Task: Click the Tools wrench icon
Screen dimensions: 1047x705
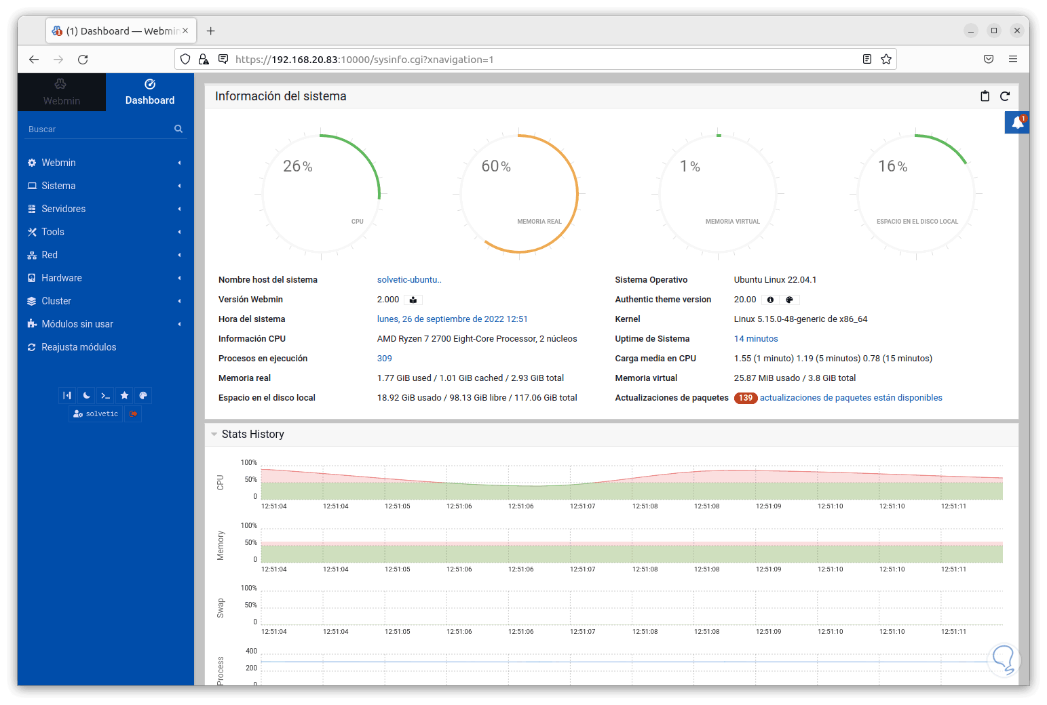Action: coord(32,232)
